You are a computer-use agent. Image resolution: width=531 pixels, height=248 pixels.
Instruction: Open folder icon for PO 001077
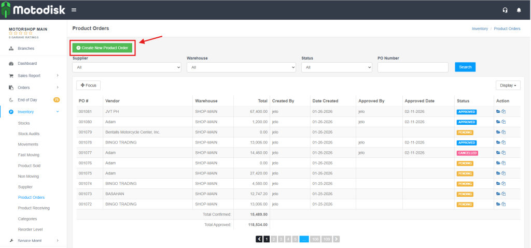point(498,153)
